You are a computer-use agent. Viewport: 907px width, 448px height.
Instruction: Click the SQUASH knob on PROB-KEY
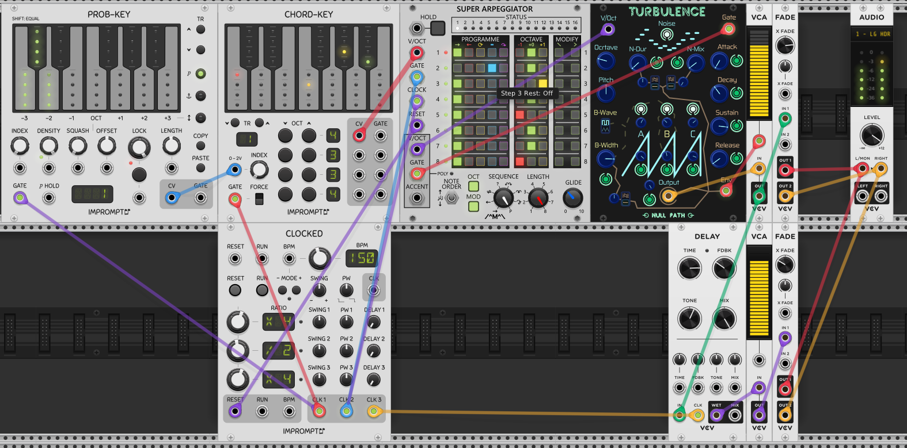point(78,146)
